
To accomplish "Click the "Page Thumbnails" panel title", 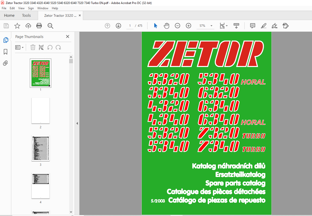I will point(29,36).
